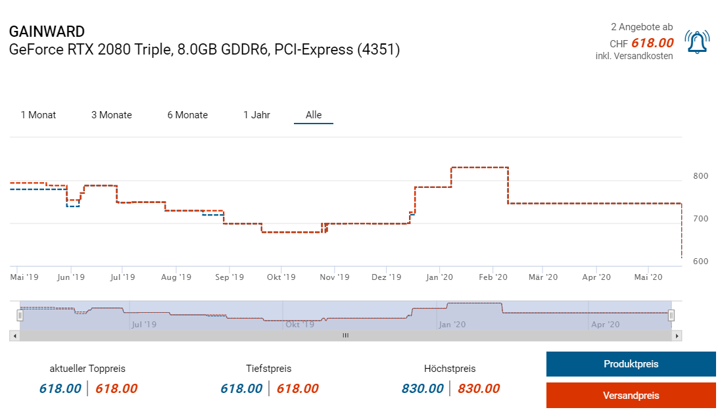Select the Alle time range tab

tap(314, 115)
